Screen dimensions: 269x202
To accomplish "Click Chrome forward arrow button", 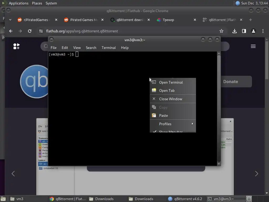I will pyautogui.click(x=20, y=31).
